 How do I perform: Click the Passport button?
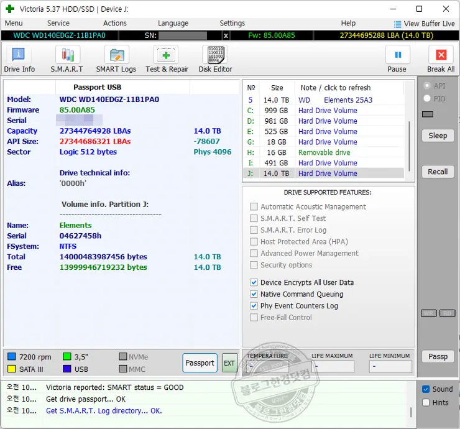point(200,363)
